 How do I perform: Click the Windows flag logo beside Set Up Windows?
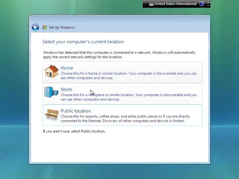coord(45,27)
